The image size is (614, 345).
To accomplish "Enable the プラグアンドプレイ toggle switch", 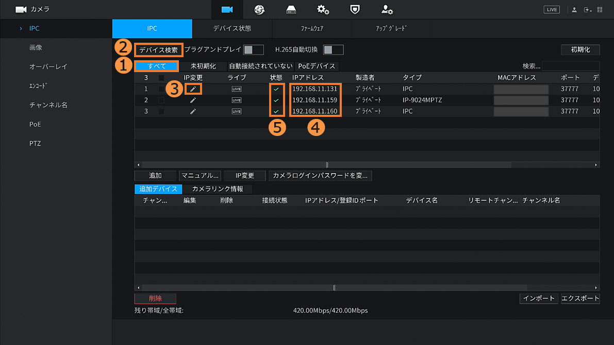I will click(253, 50).
